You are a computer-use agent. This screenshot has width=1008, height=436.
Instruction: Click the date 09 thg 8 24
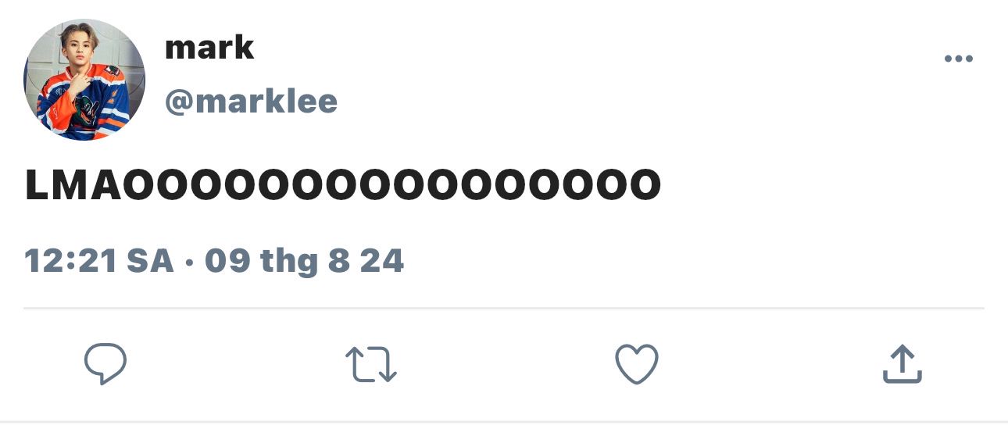tap(305, 261)
